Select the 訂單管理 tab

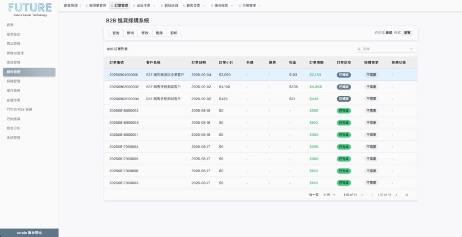pyautogui.click(x=120, y=5)
